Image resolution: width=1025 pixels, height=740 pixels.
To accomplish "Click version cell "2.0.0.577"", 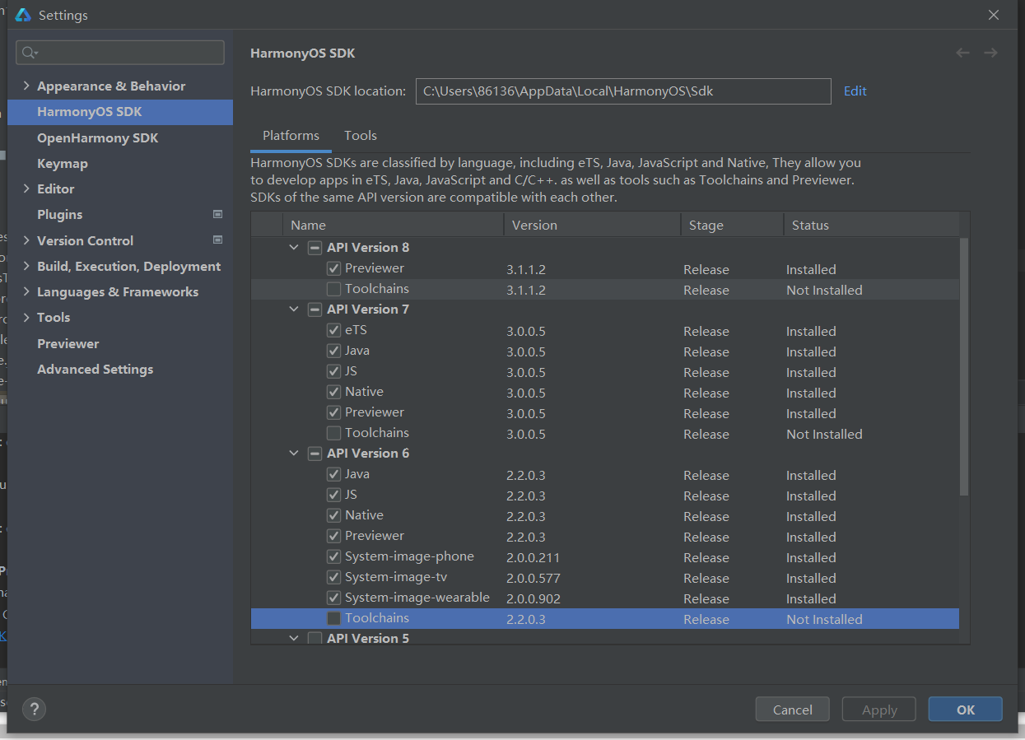I will pyautogui.click(x=533, y=578).
